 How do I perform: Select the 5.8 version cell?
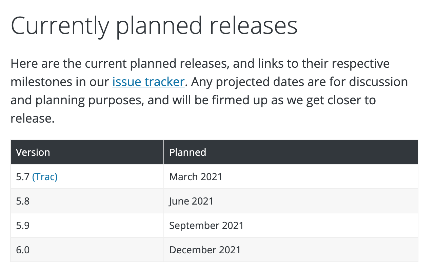tap(87, 201)
